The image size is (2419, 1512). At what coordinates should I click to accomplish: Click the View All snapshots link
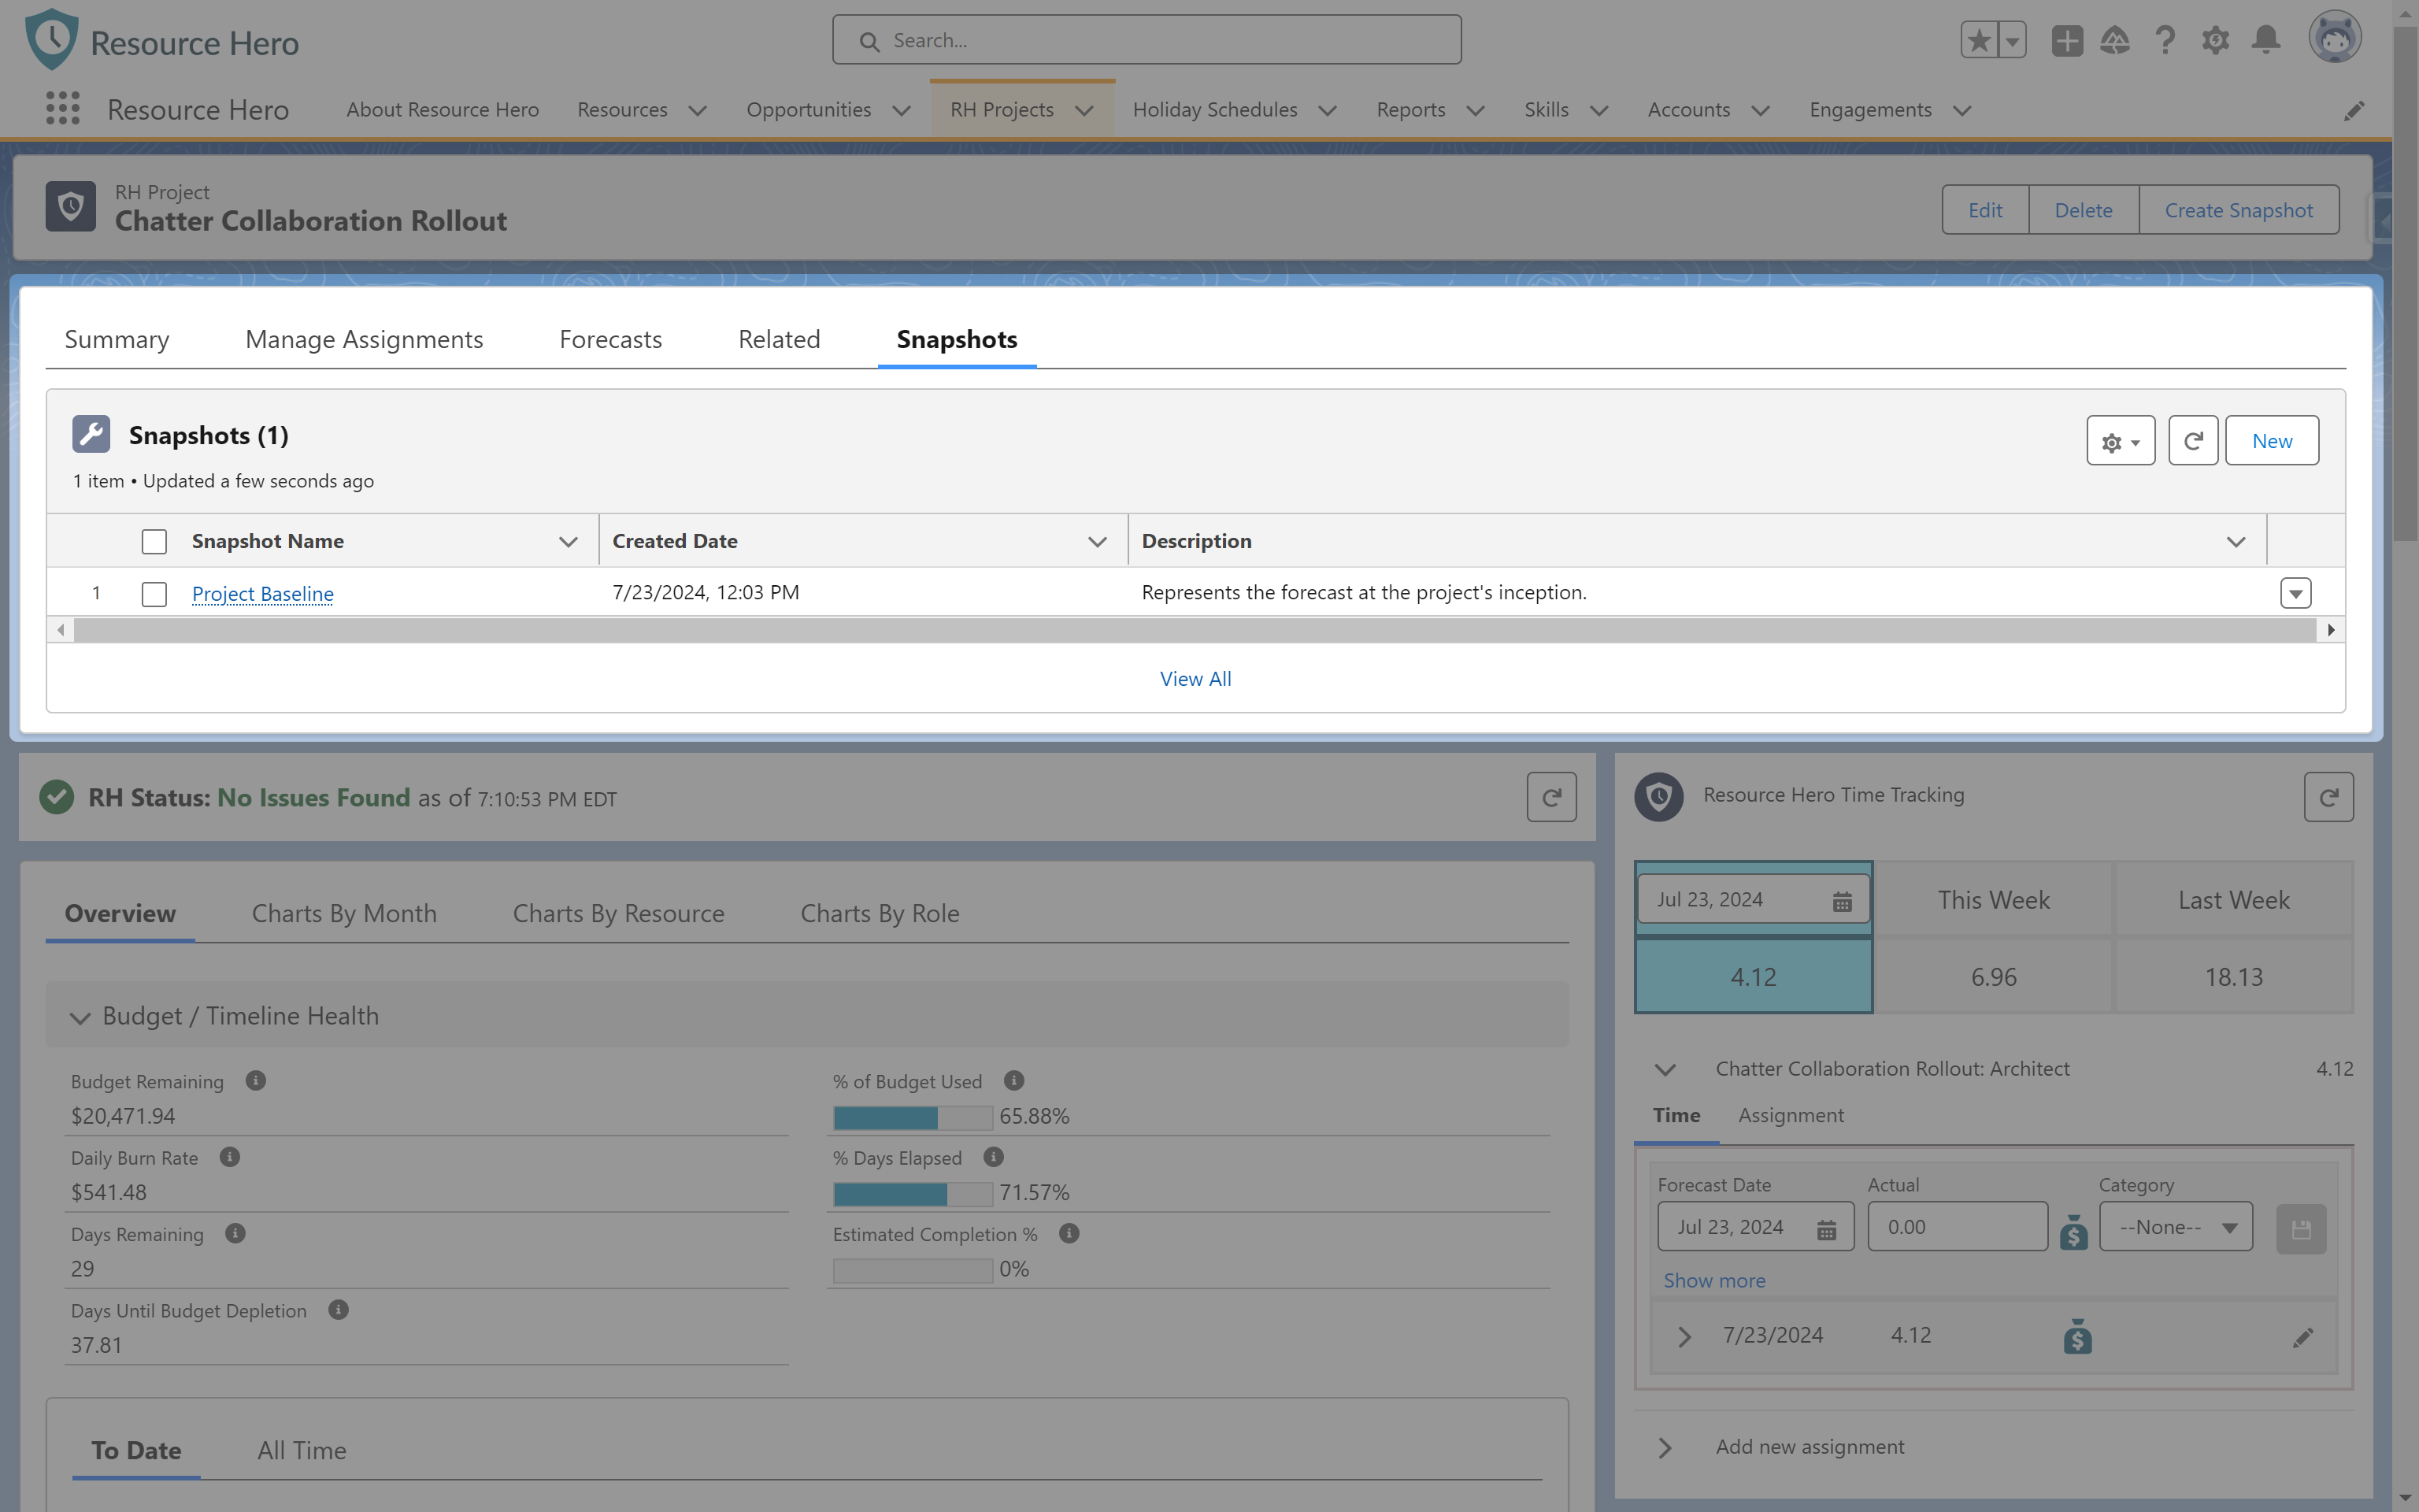[x=1195, y=678]
